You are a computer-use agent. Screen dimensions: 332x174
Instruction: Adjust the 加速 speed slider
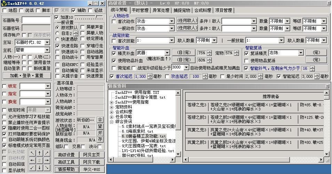click(x=96, y=17)
